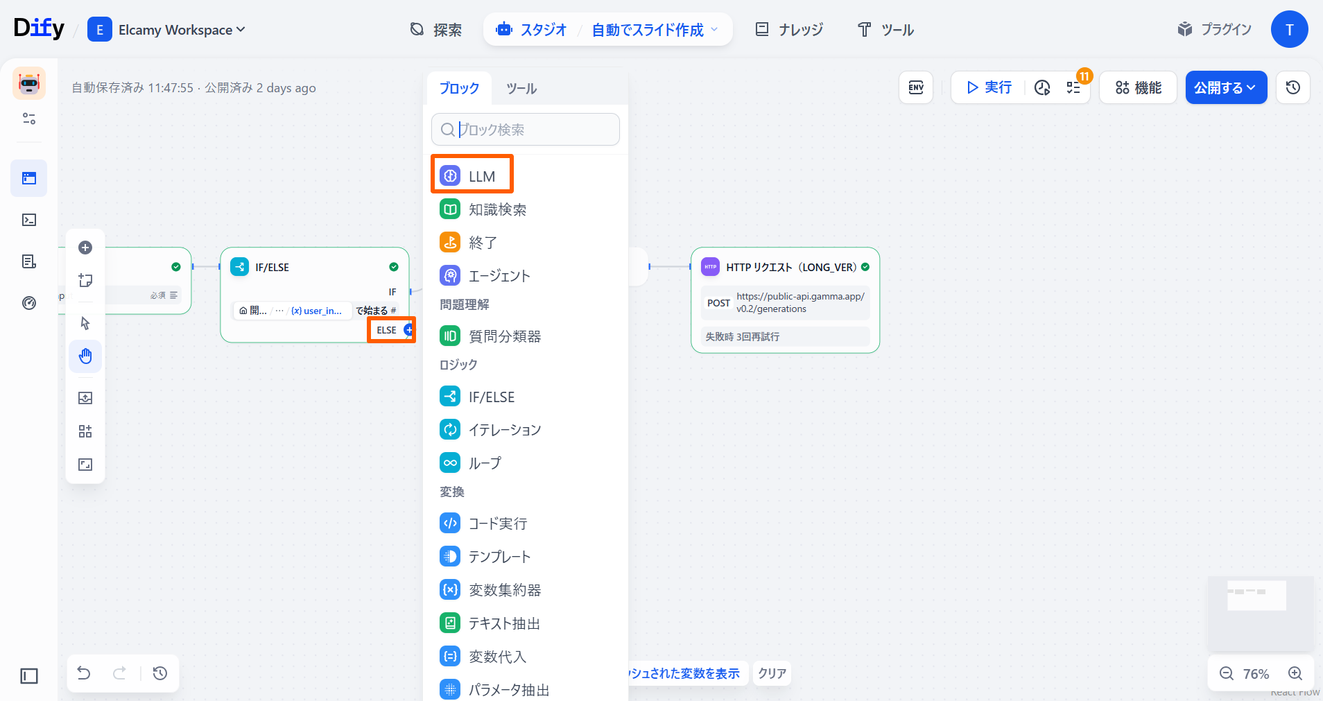1323x701 pixels.
Task: Open version history icon at top right
Action: pyautogui.click(x=1292, y=87)
